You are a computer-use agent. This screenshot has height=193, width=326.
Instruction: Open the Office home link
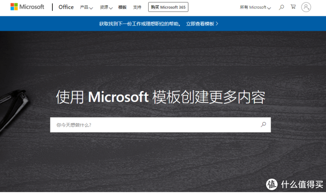[66, 7]
